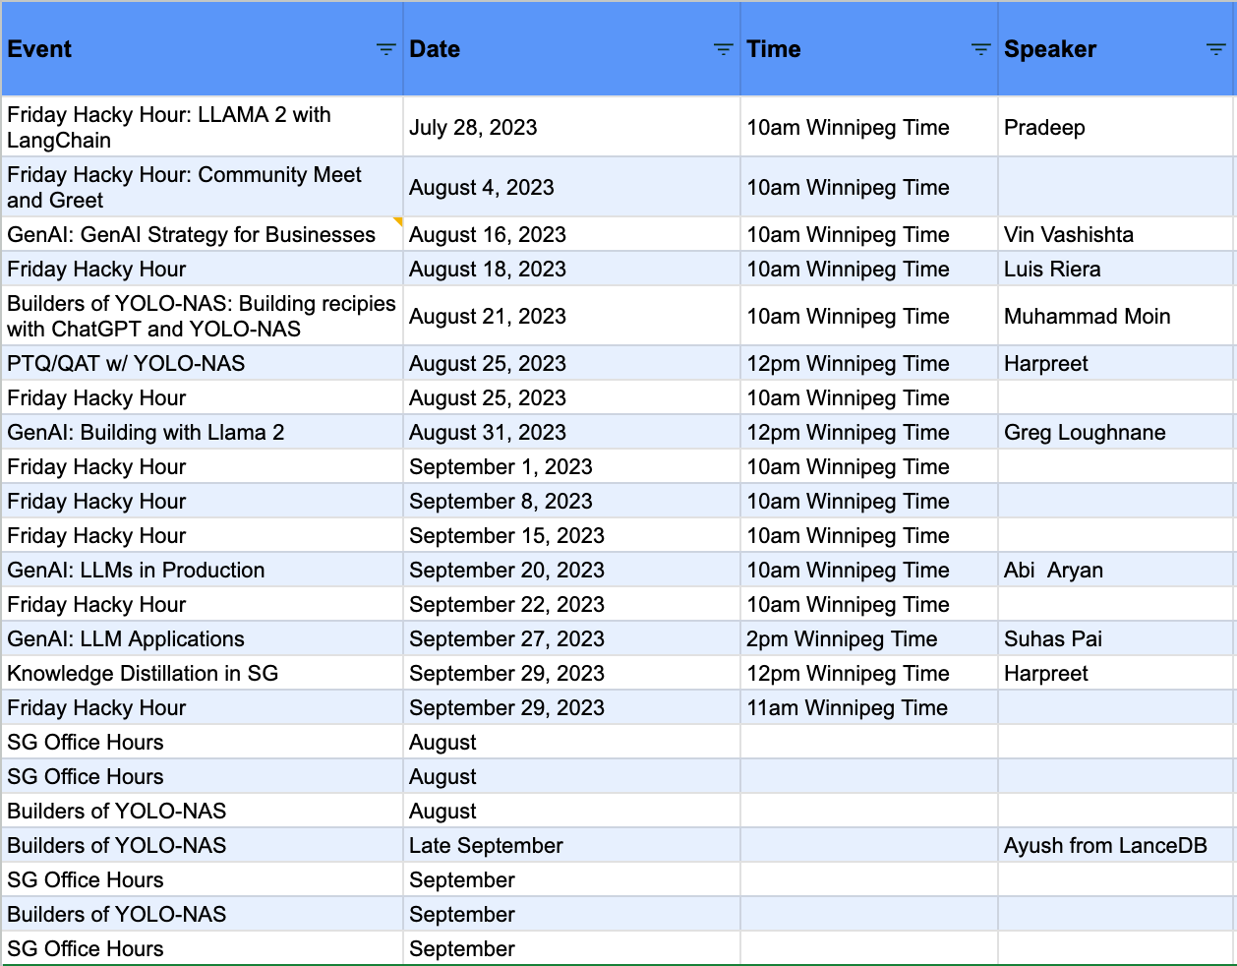Select the 'PTQ/QAT w/ YOLO-NAS' event cell

click(x=203, y=363)
